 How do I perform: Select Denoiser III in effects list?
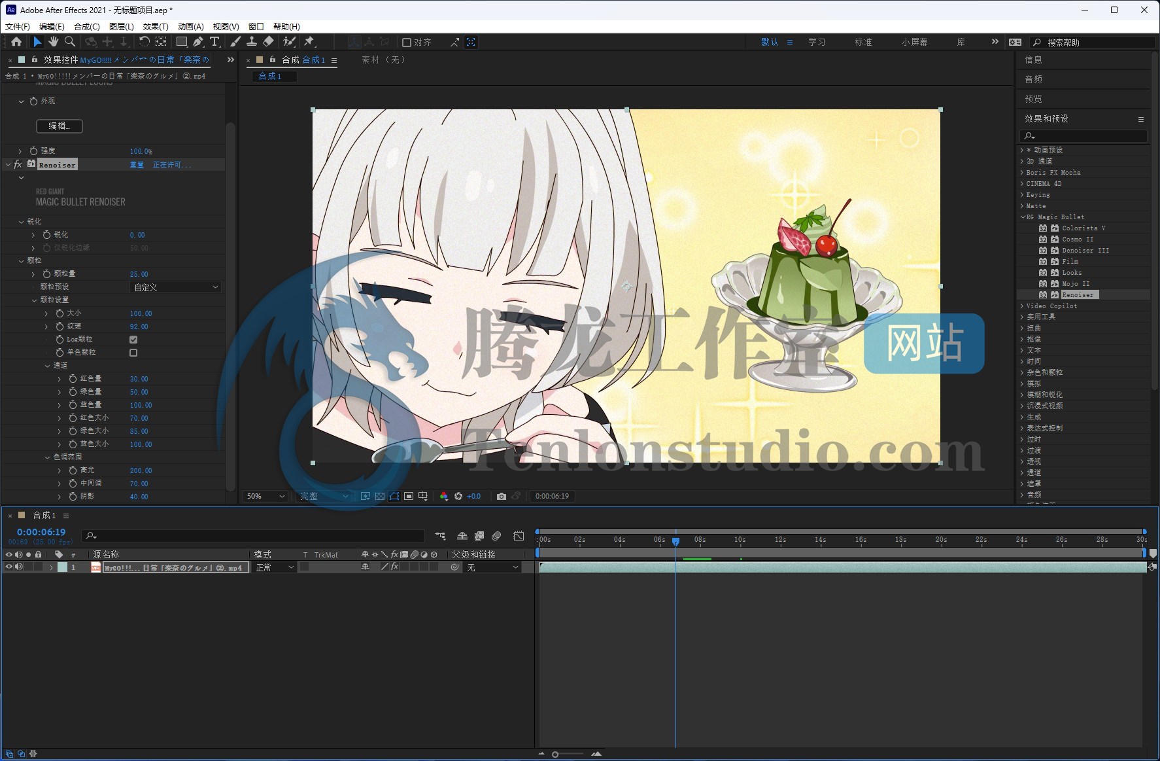pyautogui.click(x=1085, y=251)
